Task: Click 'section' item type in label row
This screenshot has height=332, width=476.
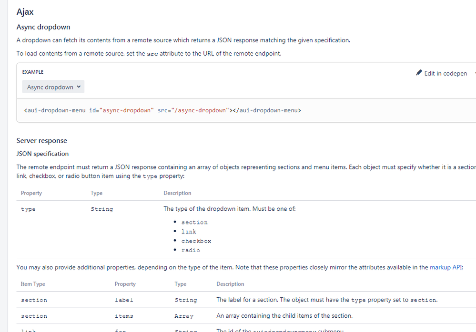Action: pos(34,300)
